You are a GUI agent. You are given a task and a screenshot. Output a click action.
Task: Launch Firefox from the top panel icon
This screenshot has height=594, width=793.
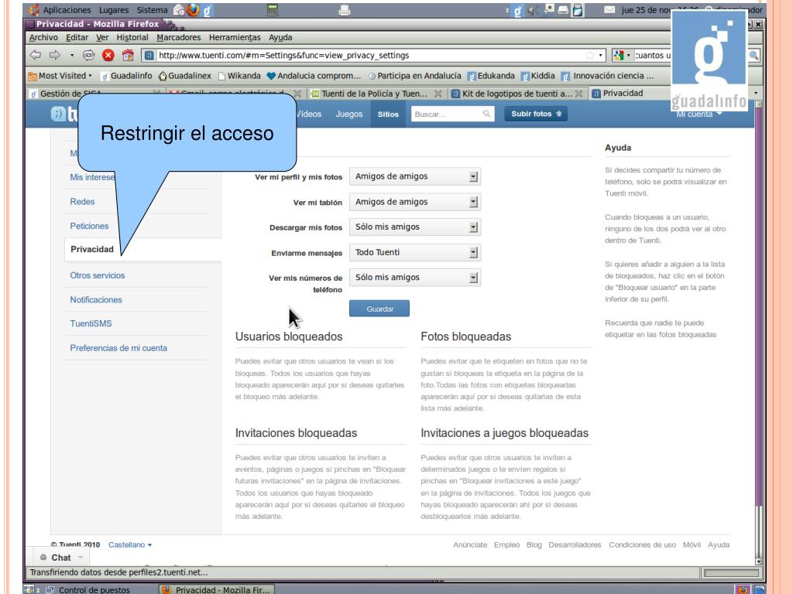click(x=192, y=9)
